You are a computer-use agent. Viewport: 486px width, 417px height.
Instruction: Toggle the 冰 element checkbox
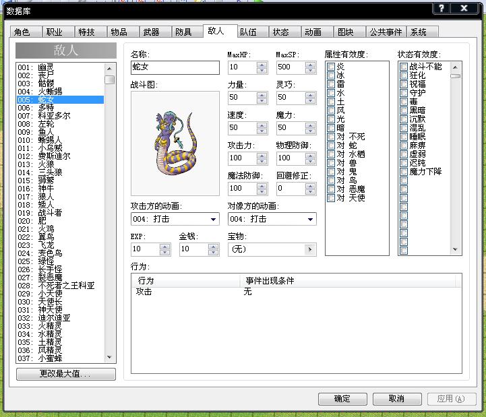click(331, 75)
